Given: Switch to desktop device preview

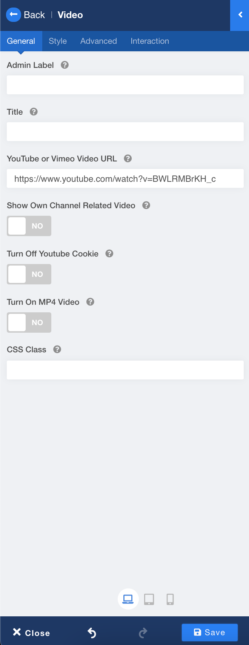Looking at the screenshot, I should 128,599.
